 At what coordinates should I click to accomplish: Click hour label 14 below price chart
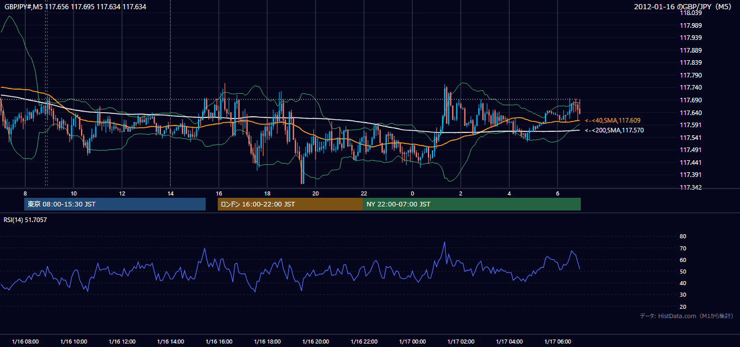[170, 193]
